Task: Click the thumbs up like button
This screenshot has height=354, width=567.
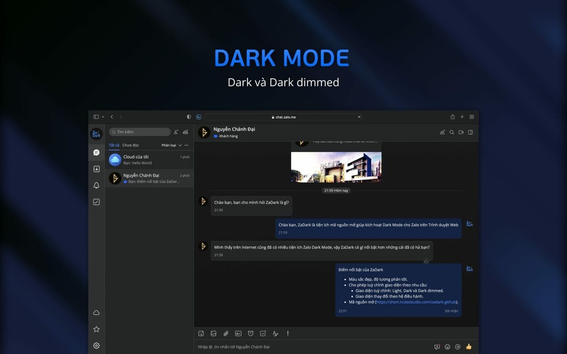Action: [x=468, y=347]
